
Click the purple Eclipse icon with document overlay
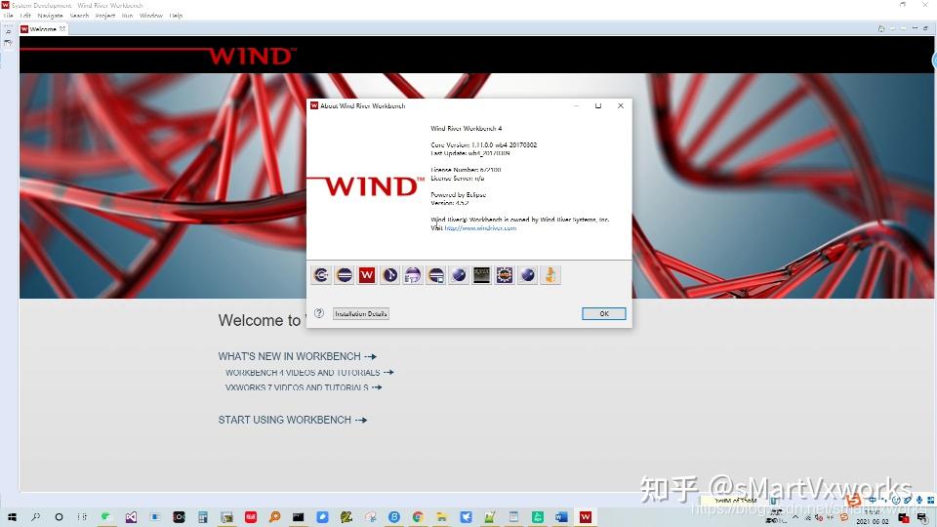pyautogui.click(x=413, y=275)
